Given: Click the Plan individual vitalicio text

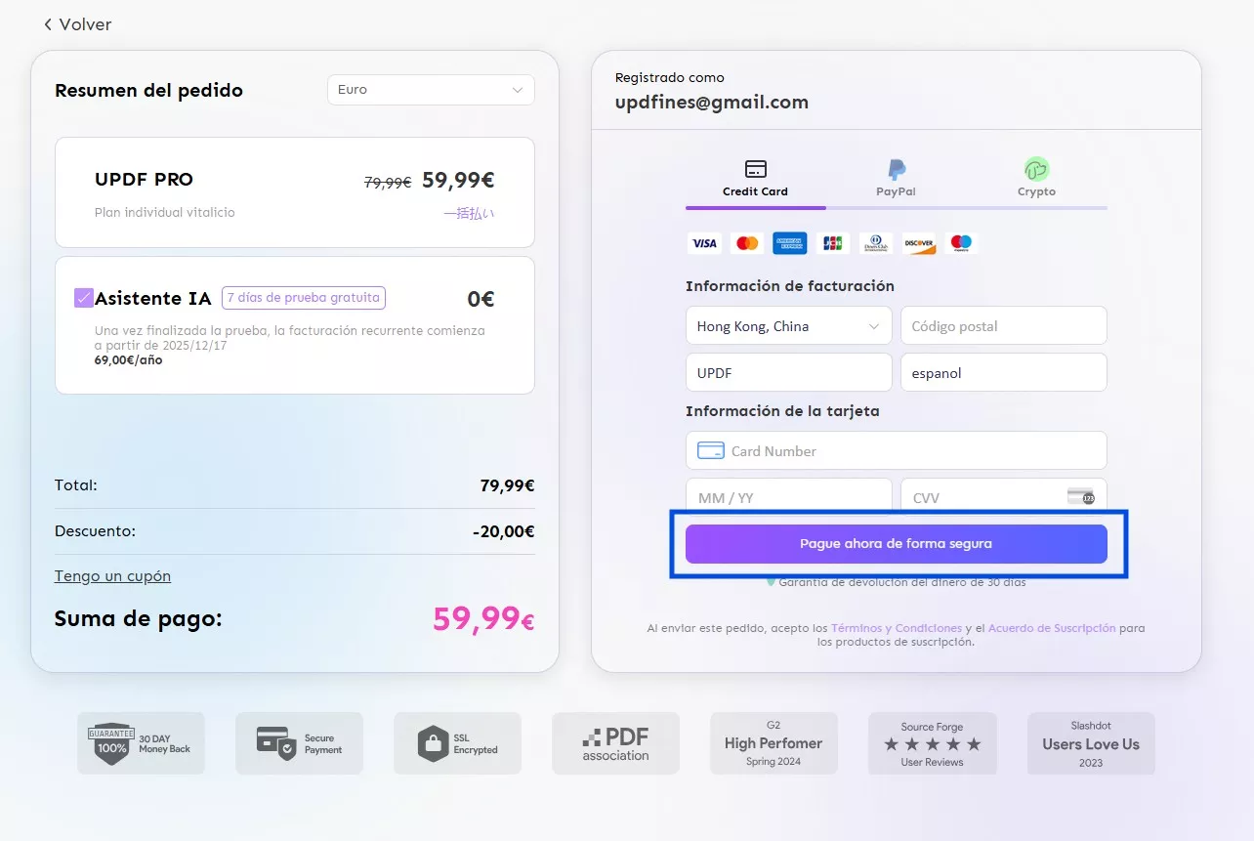Looking at the screenshot, I should 165,212.
